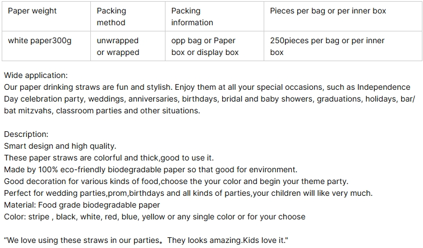423x248 pixels.
Task: Click the 100% eco-friendly biodegradable paper line
Action: click(150, 169)
